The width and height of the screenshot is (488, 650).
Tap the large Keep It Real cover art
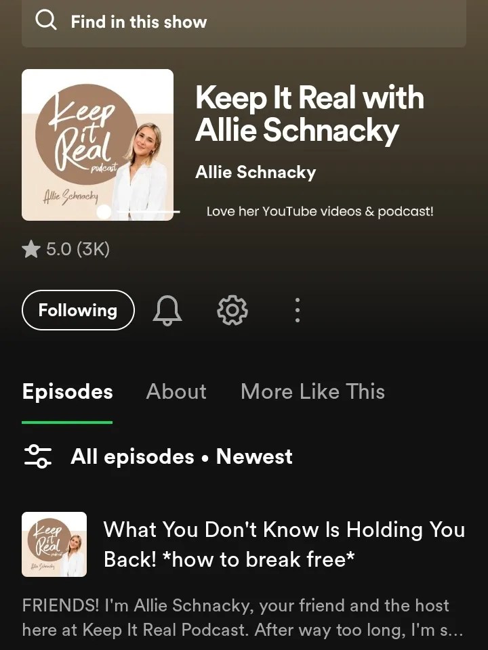(x=98, y=145)
